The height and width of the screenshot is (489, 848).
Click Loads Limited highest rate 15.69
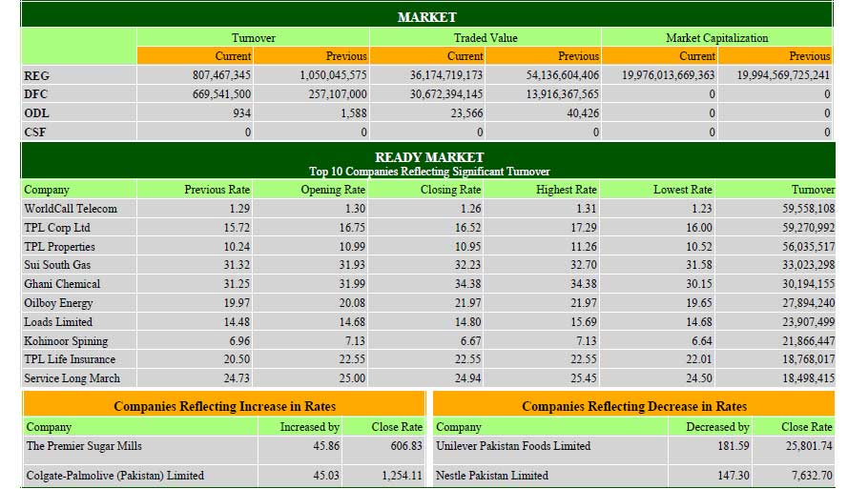tap(584, 321)
